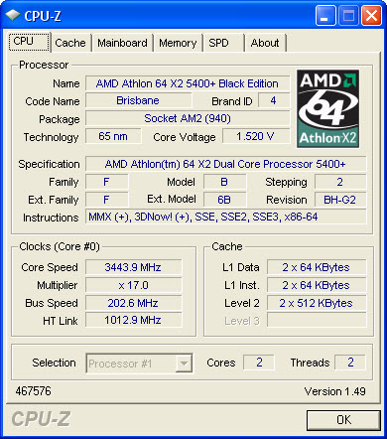387x439 pixels.
Task: Switch to the Cache tab
Action: [x=70, y=43]
